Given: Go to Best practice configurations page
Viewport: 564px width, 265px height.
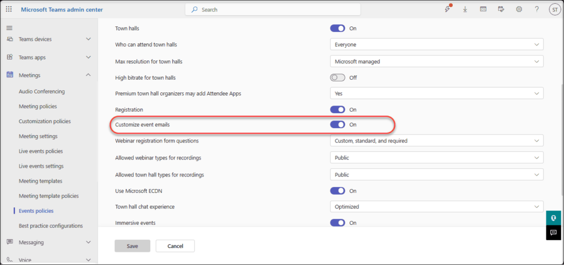Looking at the screenshot, I should click(x=51, y=226).
